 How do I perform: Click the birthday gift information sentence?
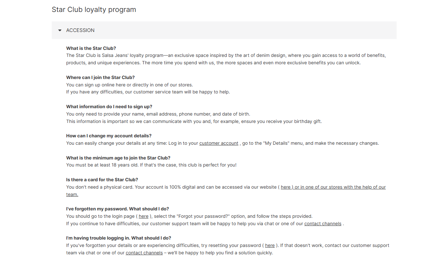point(194,122)
